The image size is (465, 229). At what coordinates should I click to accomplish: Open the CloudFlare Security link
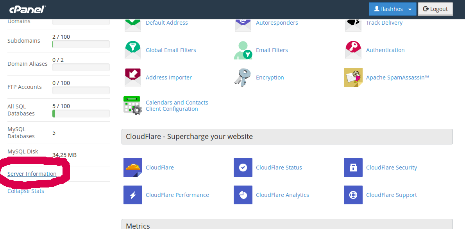(392, 168)
